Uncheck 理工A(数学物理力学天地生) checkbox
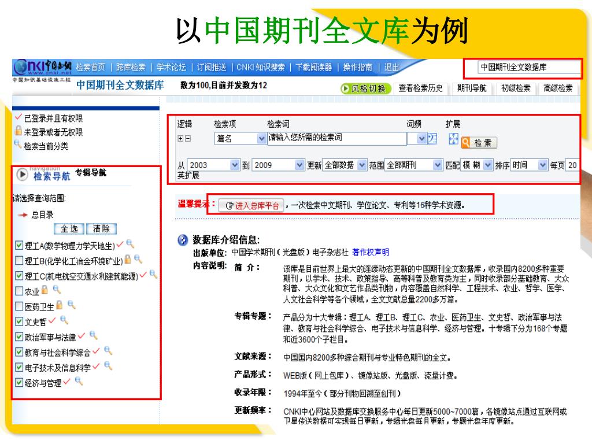The image size is (592, 444). point(19,245)
